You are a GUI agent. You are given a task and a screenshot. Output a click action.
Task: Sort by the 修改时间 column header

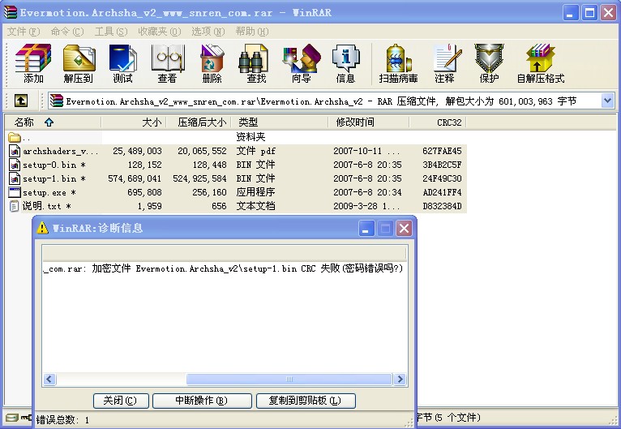pyautogui.click(x=369, y=122)
